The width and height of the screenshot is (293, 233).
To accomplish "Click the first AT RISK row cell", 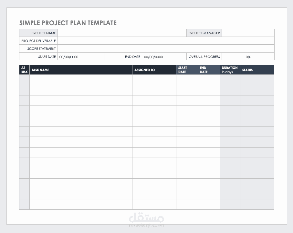I will pos(24,79).
